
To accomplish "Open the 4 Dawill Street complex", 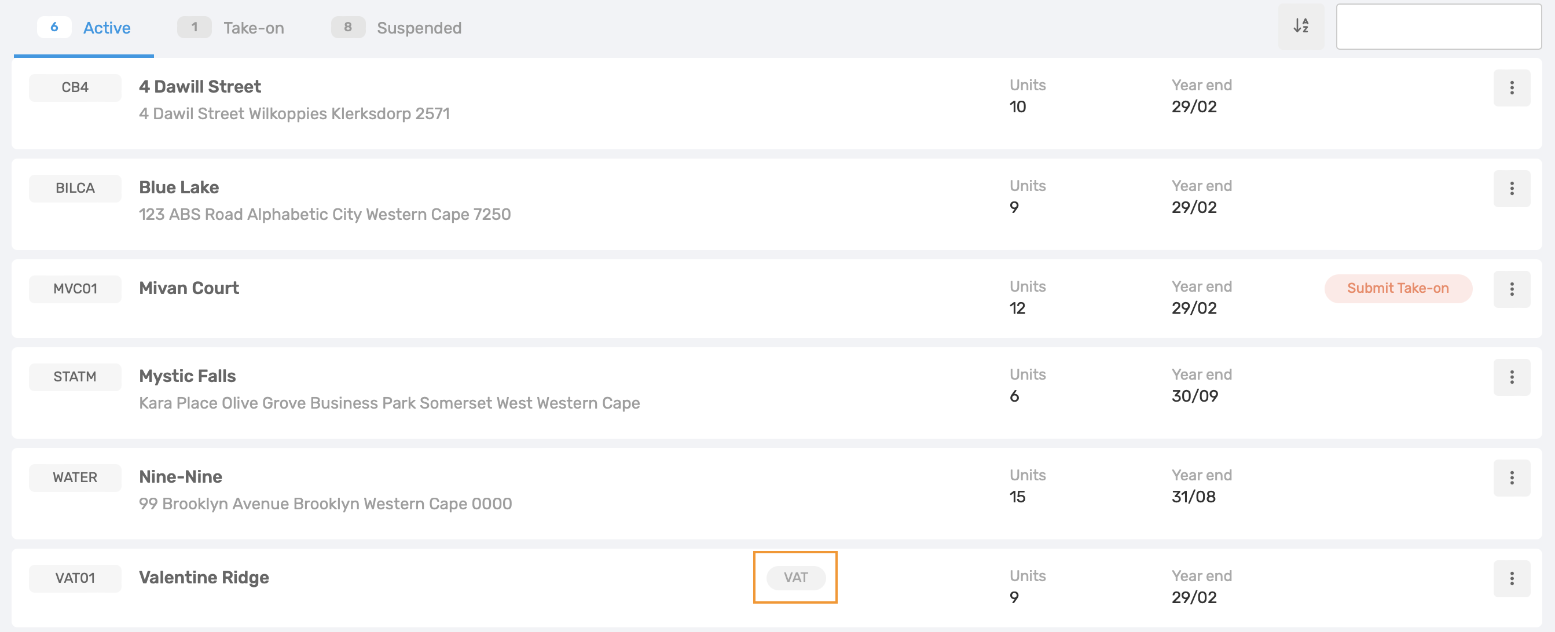I will click(x=200, y=87).
